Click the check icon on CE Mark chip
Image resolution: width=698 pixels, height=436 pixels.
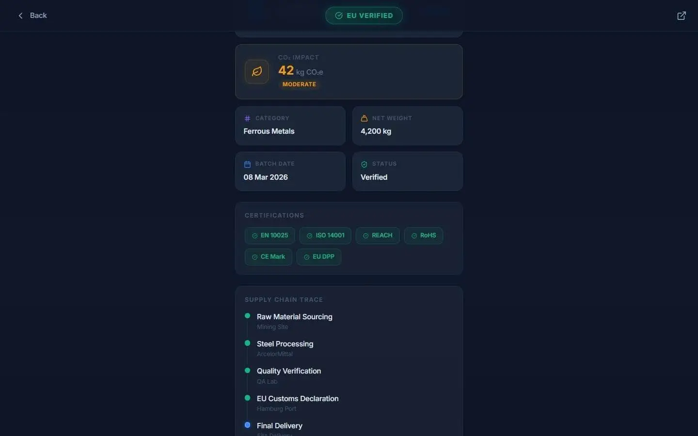(x=254, y=257)
